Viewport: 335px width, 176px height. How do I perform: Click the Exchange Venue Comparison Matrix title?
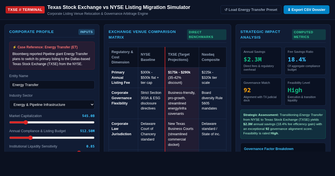(x=142, y=34)
